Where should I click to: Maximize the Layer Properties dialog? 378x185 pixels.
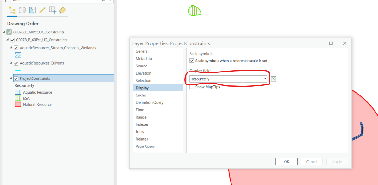[x=331, y=43]
